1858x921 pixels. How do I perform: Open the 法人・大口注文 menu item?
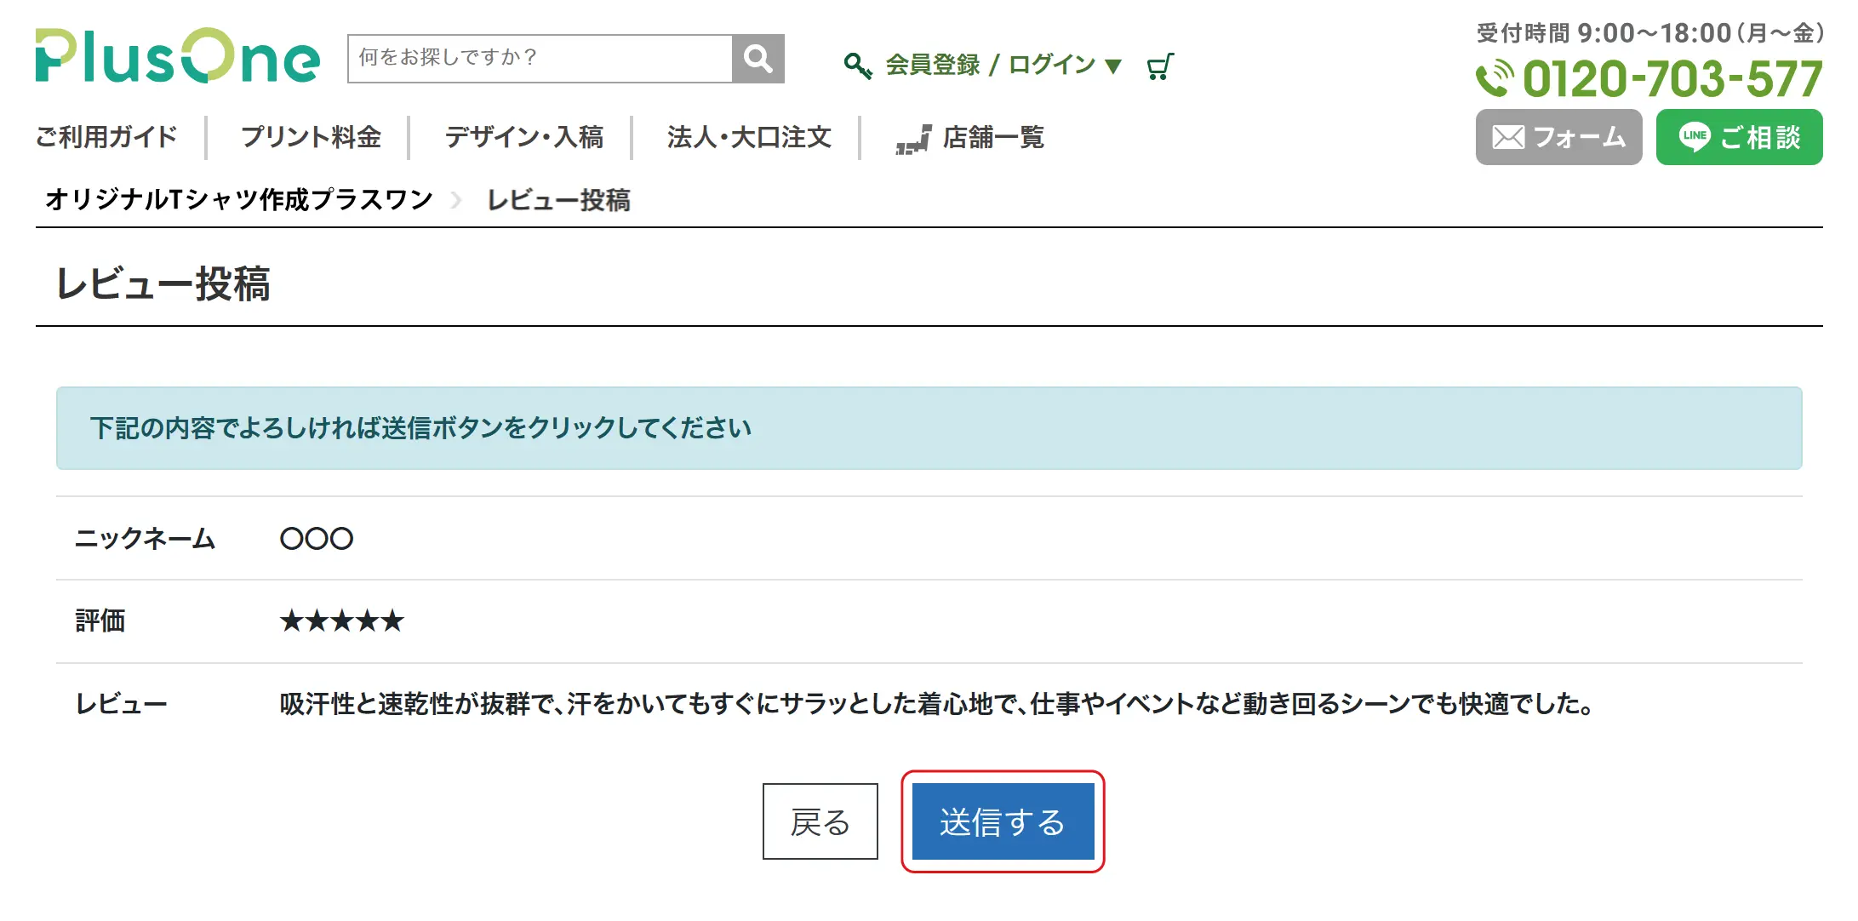coord(749,137)
